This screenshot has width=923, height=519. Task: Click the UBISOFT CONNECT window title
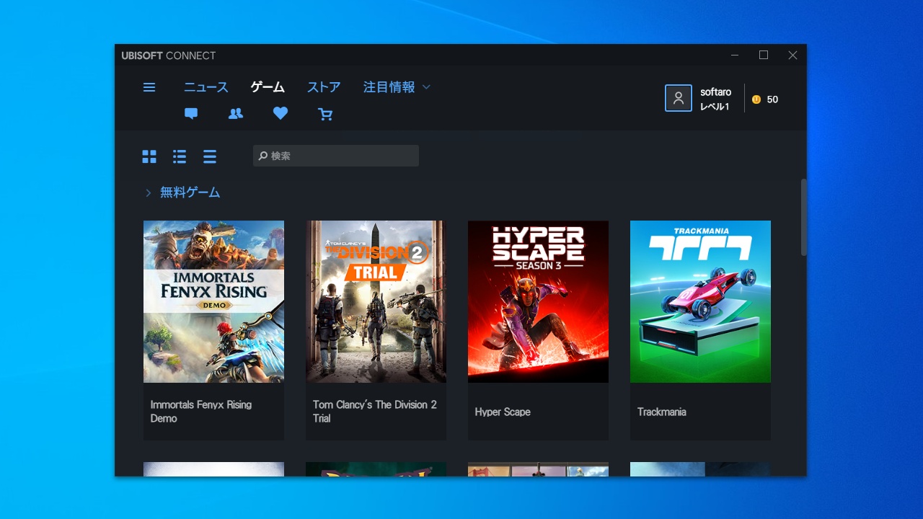click(169, 56)
